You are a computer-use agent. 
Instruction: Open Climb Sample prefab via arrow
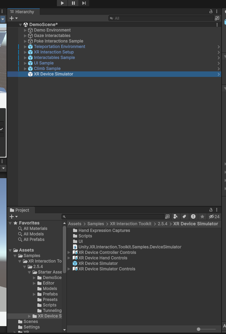(218, 69)
